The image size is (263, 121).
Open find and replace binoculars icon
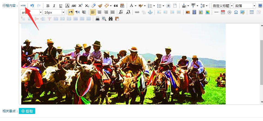tap(111, 19)
